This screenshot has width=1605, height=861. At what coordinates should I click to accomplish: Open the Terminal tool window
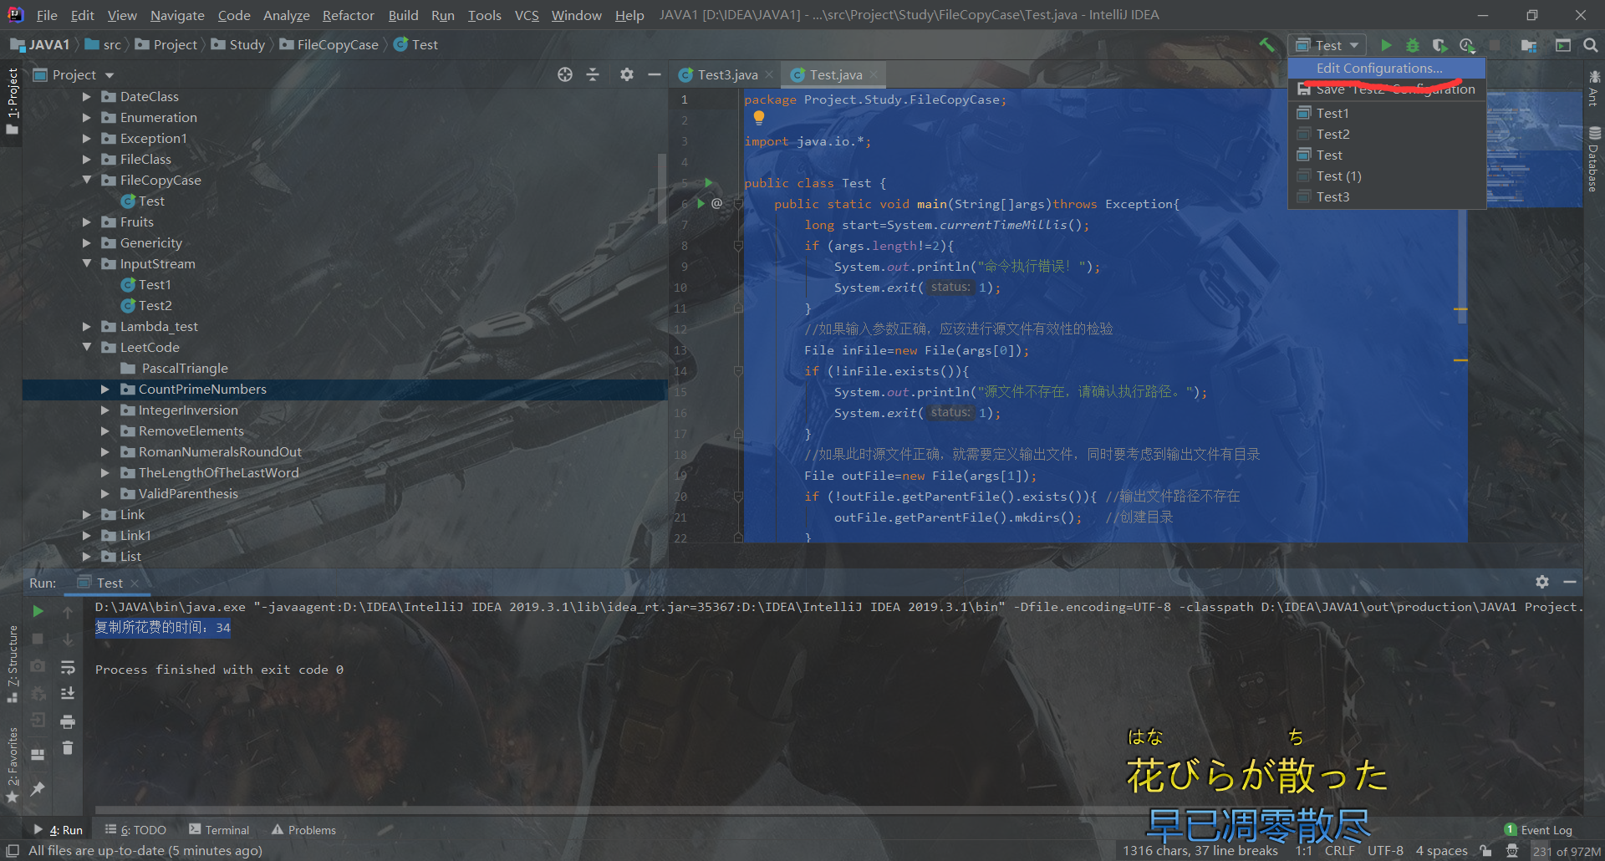click(219, 830)
